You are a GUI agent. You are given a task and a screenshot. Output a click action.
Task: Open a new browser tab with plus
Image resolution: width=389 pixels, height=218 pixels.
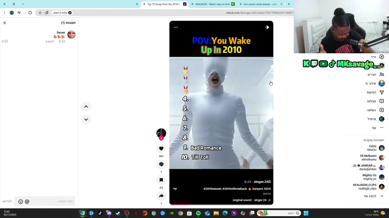[x=137, y=4]
